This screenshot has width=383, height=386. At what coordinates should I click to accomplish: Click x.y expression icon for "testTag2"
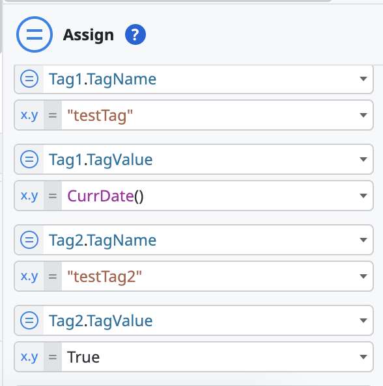pos(29,276)
